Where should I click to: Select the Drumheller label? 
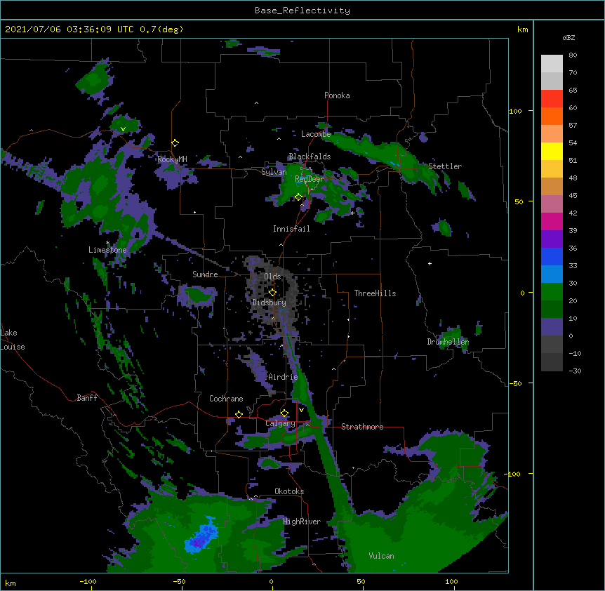tap(448, 342)
